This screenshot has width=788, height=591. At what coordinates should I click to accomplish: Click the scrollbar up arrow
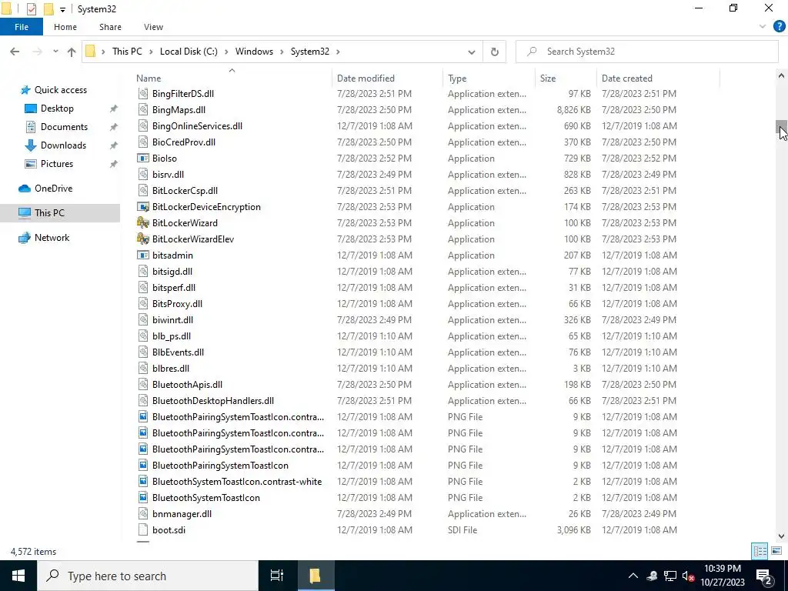coord(781,76)
